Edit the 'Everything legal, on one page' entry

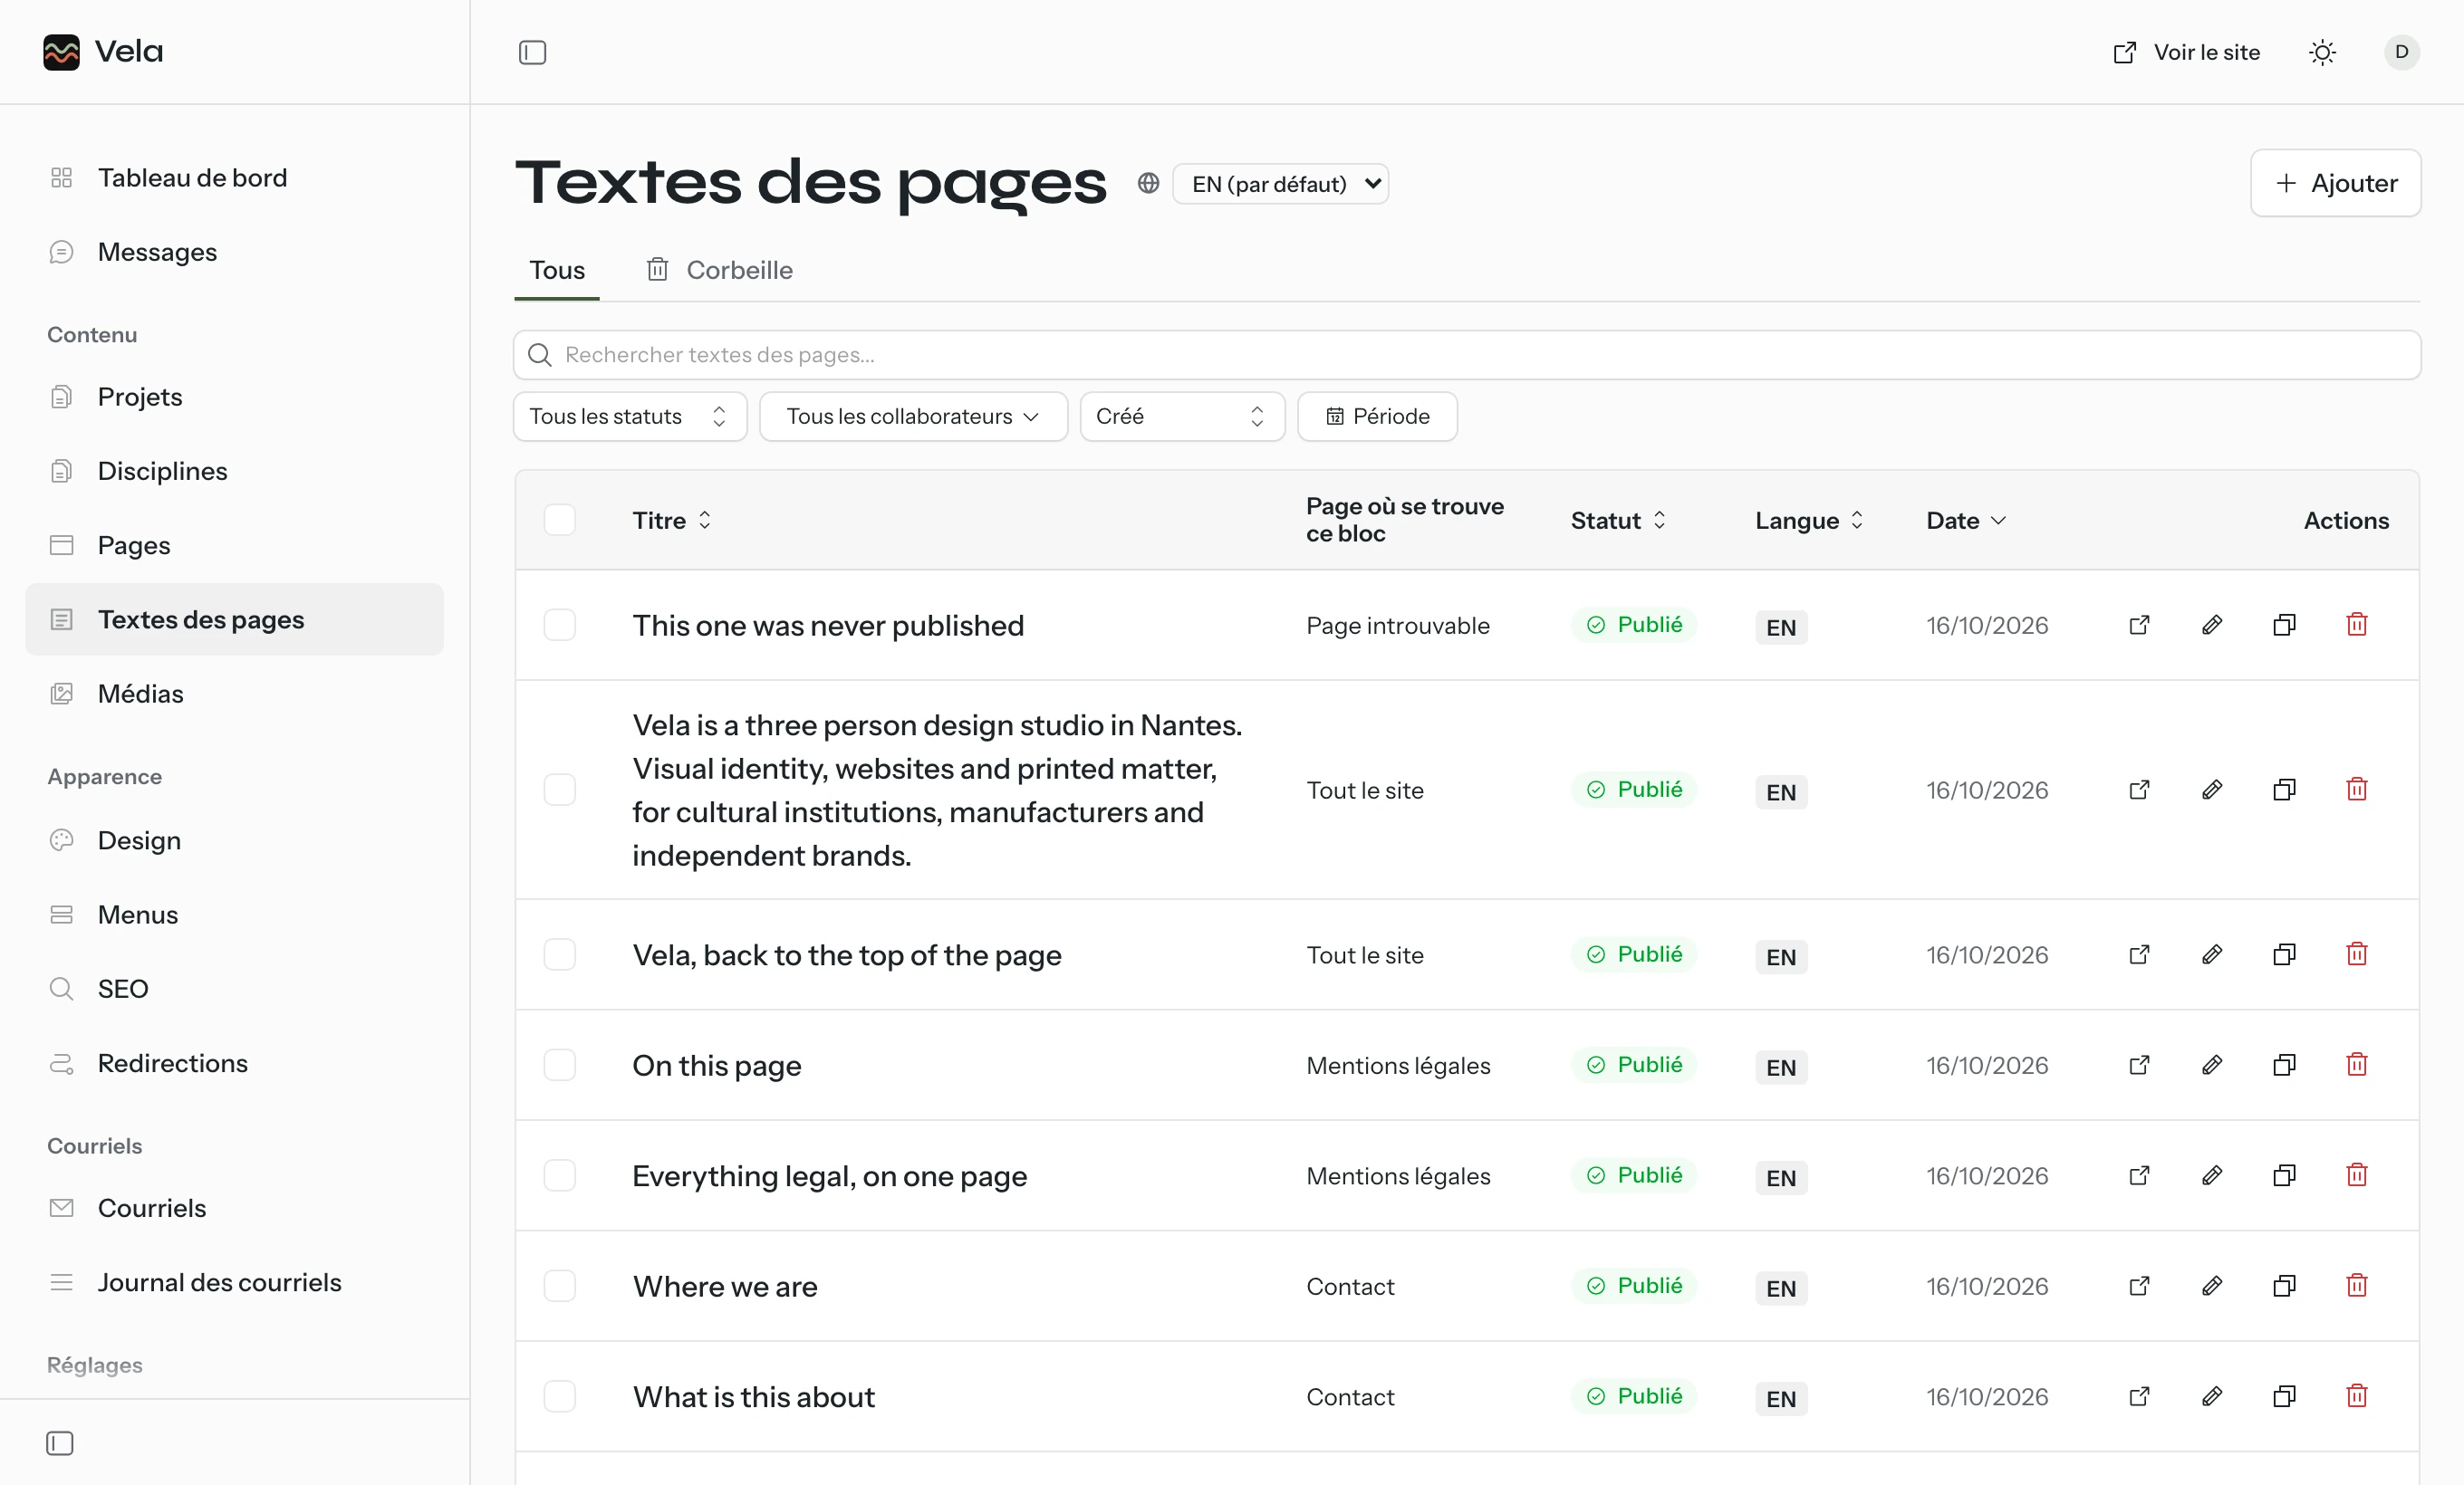tap(2212, 1175)
